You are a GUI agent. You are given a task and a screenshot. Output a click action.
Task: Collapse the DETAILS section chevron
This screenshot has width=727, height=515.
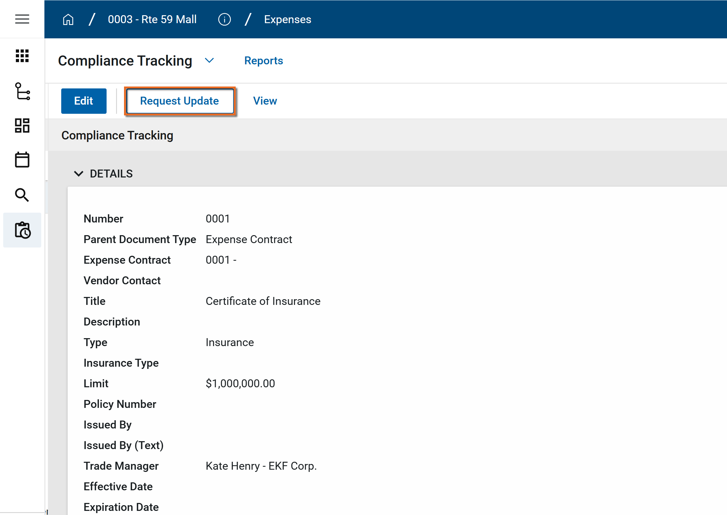click(78, 174)
